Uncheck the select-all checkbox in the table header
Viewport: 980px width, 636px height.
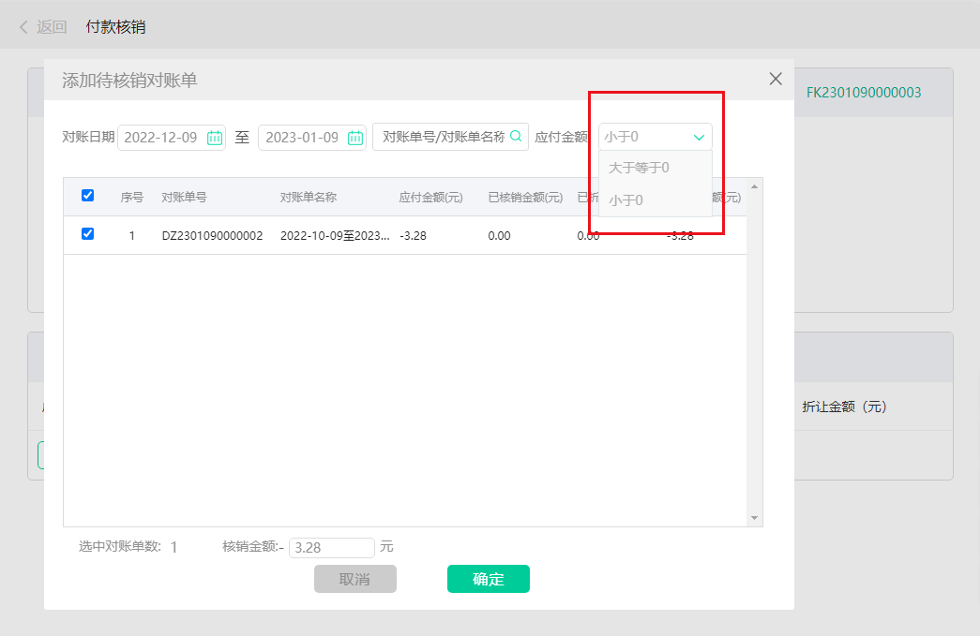(x=87, y=195)
